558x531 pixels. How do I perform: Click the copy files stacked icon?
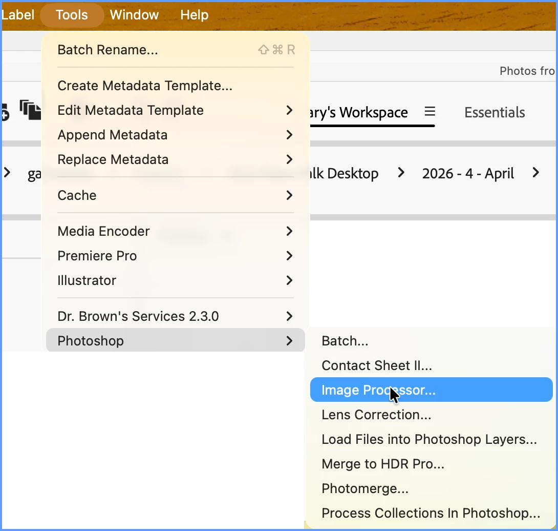pos(30,110)
